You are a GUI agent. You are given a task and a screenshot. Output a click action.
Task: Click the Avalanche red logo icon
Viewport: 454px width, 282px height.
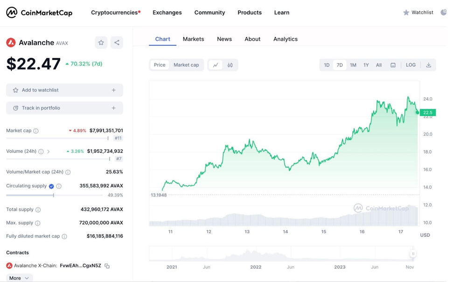[x=11, y=42]
